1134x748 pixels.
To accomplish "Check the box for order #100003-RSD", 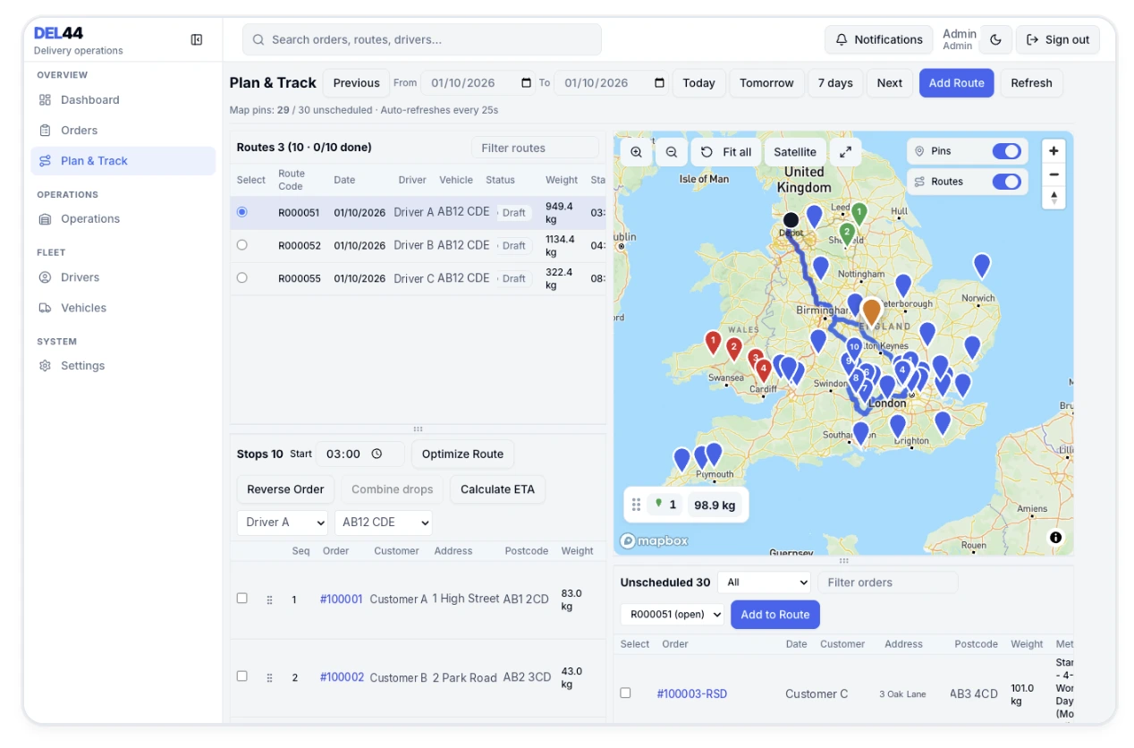I will 625,693.
